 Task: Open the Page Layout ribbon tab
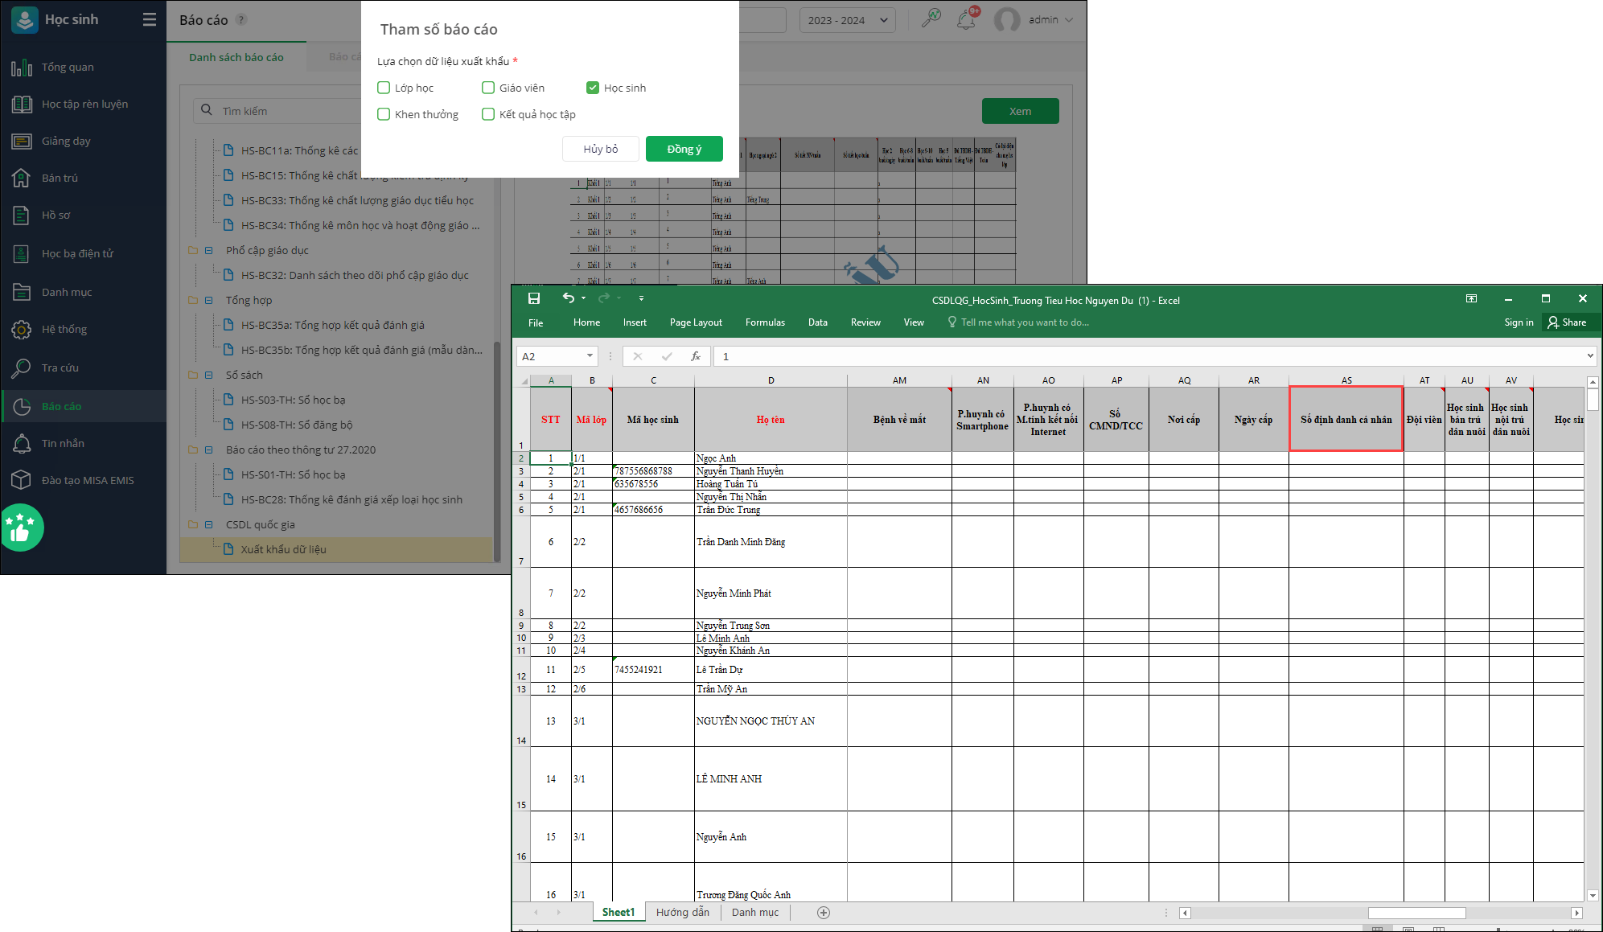696,322
